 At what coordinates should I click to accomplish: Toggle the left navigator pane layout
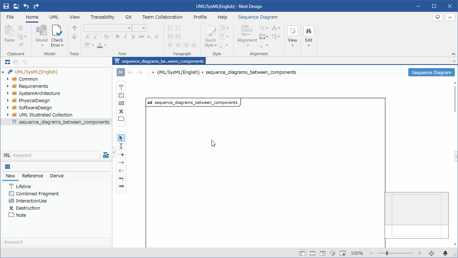click(x=303, y=253)
